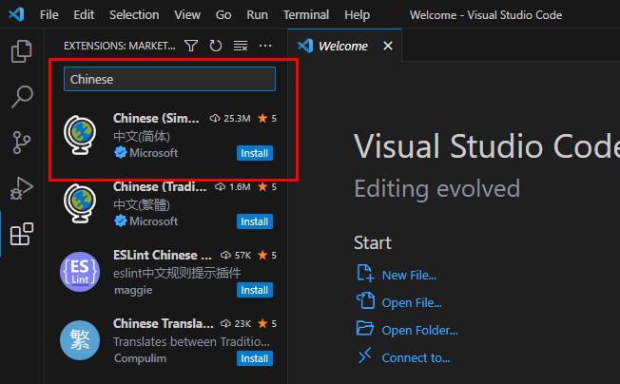This screenshot has width=620, height=384.
Task: Open the Edit menu
Action: 84,15
